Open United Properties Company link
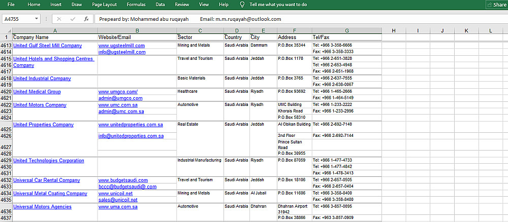This screenshot has width=508, height=222. (x=43, y=125)
